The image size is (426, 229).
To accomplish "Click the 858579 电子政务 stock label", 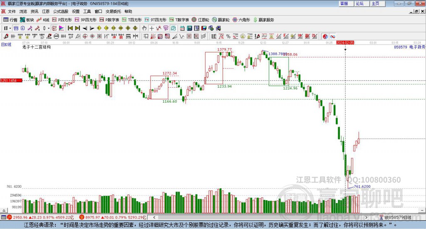I will [409, 47].
